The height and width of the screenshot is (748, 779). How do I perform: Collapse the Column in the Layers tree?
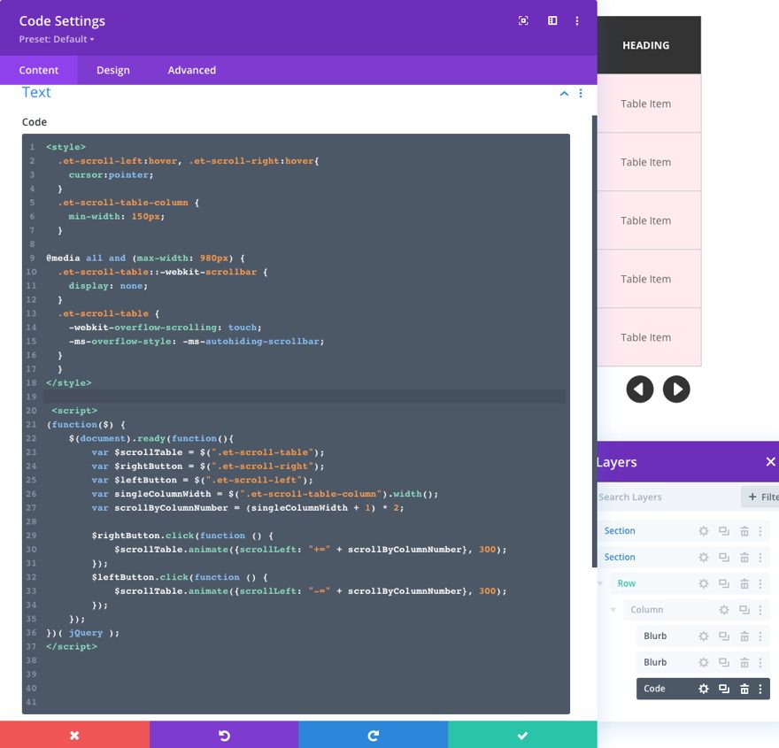click(x=613, y=609)
